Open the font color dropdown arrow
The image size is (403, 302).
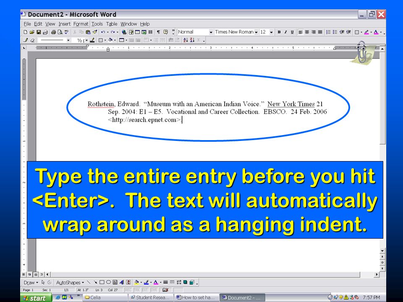pos(381,32)
